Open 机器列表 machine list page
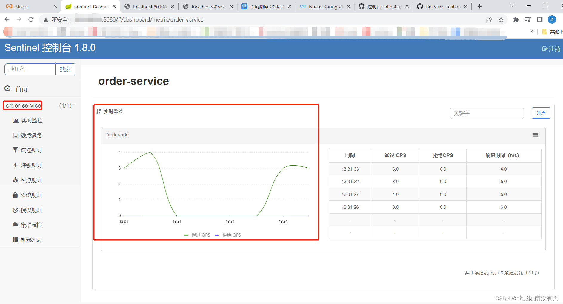The image size is (563, 304). point(27,240)
